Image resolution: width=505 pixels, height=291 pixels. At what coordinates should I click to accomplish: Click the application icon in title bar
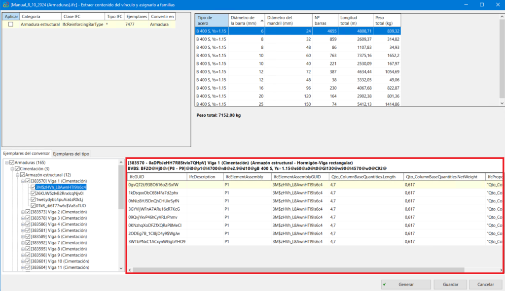(5, 5)
